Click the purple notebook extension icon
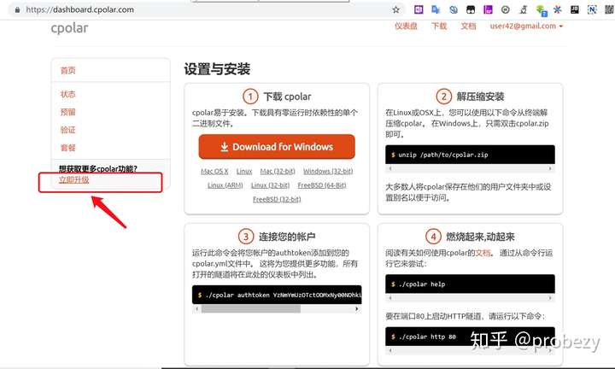Screen dimensions: 615x369 point(488,9)
